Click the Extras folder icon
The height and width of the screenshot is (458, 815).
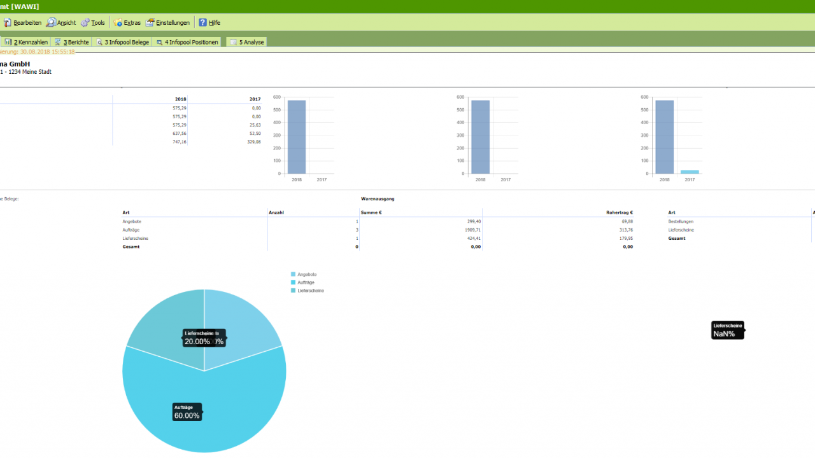pyautogui.click(x=118, y=22)
